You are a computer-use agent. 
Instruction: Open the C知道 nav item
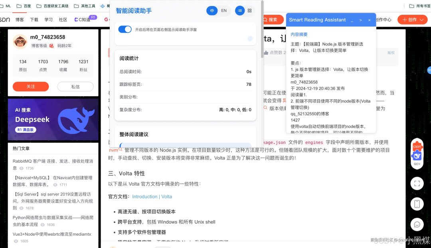(x=83, y=20)
